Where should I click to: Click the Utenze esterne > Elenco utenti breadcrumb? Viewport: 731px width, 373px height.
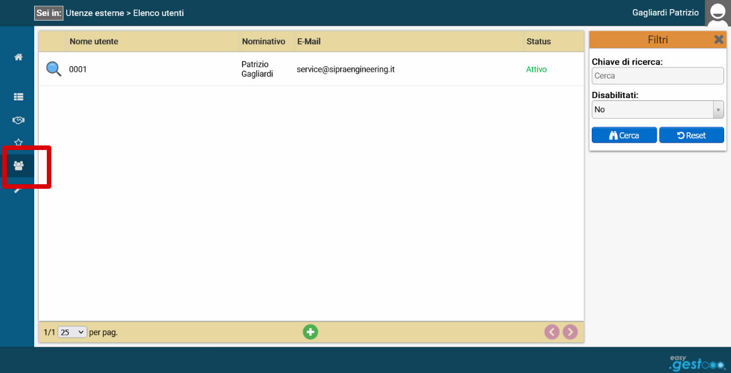click(125, 13)
